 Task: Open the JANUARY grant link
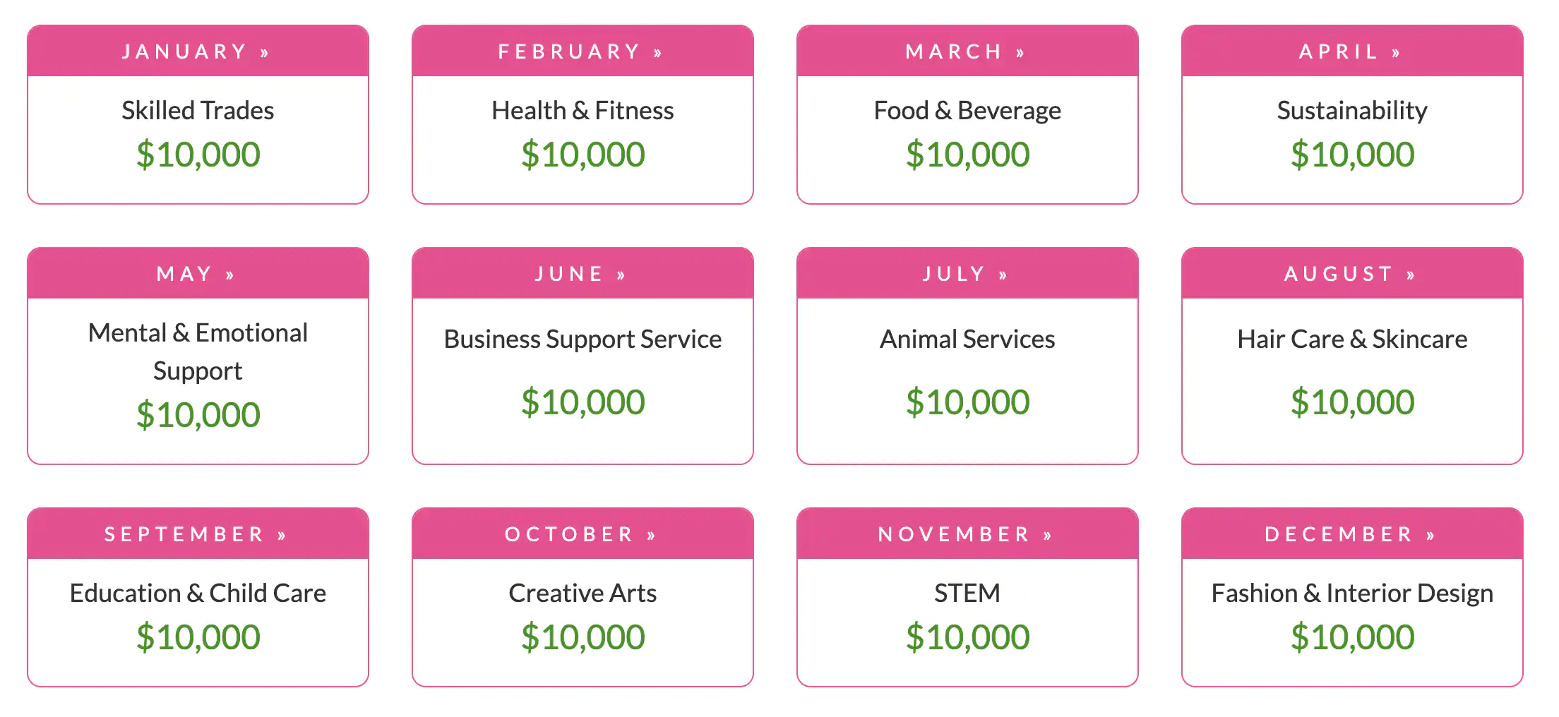196,52
